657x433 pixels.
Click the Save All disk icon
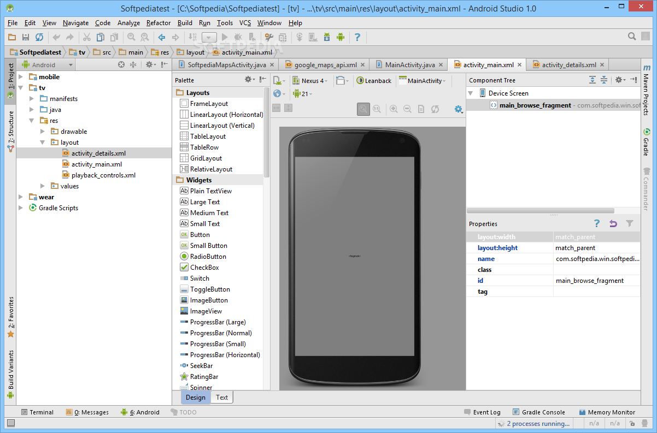(x=26, y=37)
